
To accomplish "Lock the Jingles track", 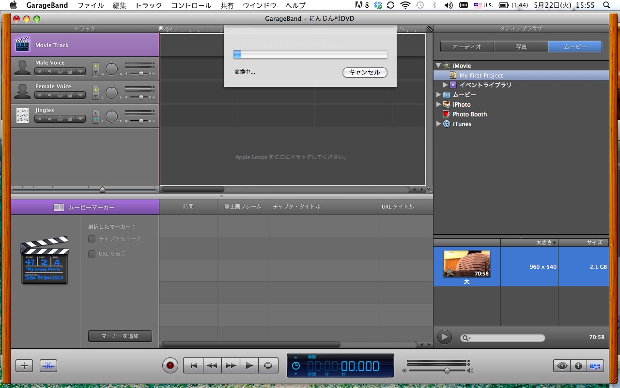I will point(70,119).
